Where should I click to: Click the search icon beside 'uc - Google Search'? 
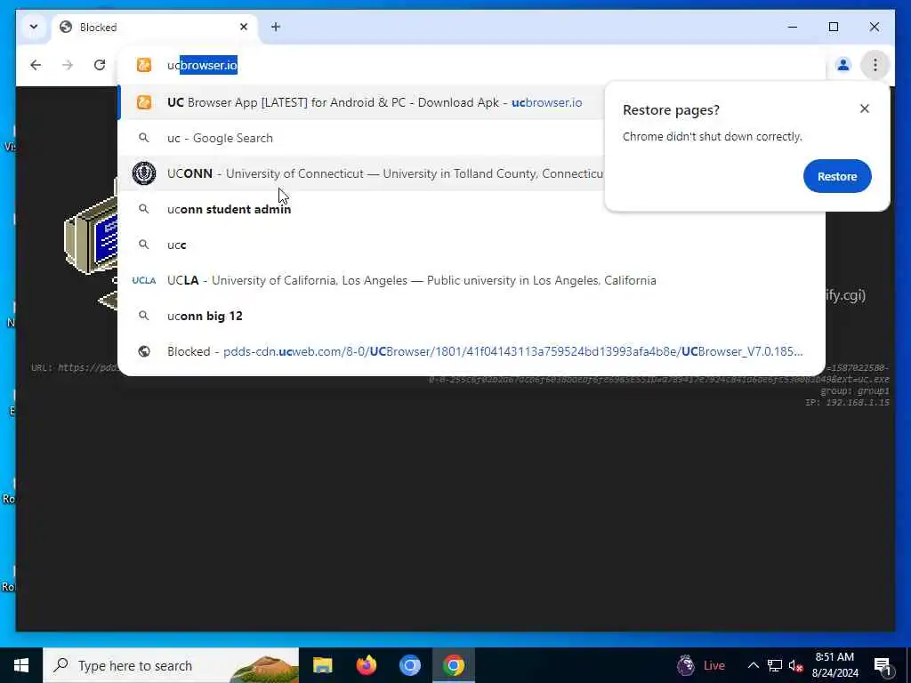click(144, 138)
